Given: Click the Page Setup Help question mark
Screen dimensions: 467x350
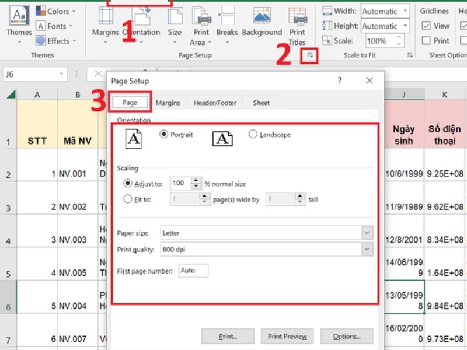Looking at the screenshot, I should point(340,80).
